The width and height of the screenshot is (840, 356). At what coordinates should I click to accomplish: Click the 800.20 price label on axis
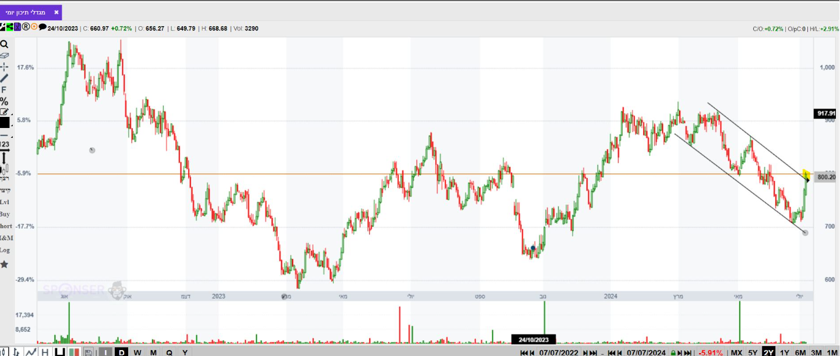coord(825,177)
